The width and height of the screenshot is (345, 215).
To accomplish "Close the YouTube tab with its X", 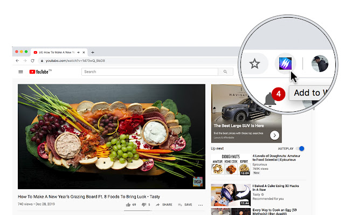I will pyautogui.click(x=84, y=53).
